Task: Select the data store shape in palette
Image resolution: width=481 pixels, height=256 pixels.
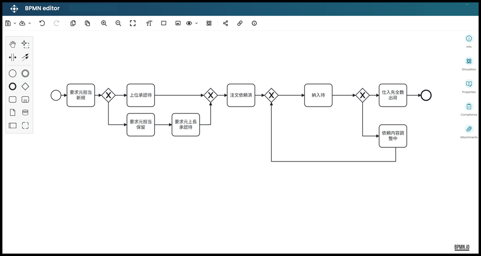Action: (25, 113)
